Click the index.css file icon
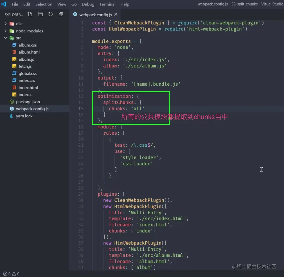Viewport: 284px width, 277px height. pyautogui.click(x=14, y=80)
